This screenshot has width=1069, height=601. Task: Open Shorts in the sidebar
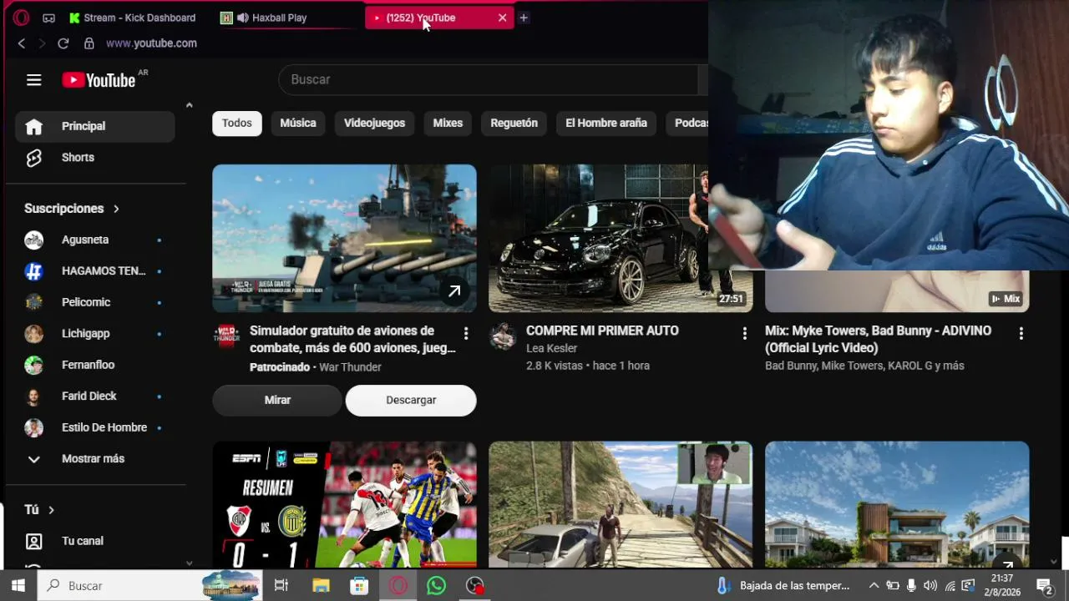pyautogui.click(x=94, y=158)
